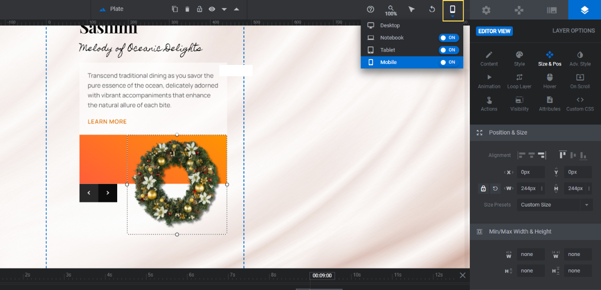Open the Hover settings
This screenshot has width=601, height=290.
[550, 81]
